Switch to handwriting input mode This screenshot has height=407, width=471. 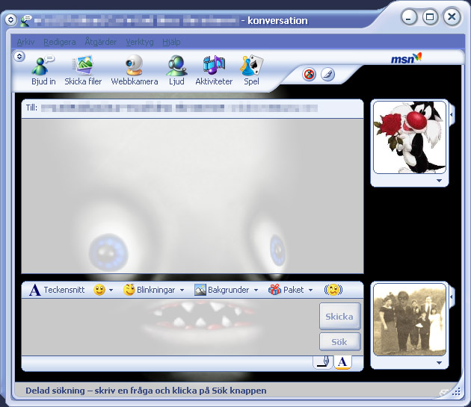click(x=323, y=362)
